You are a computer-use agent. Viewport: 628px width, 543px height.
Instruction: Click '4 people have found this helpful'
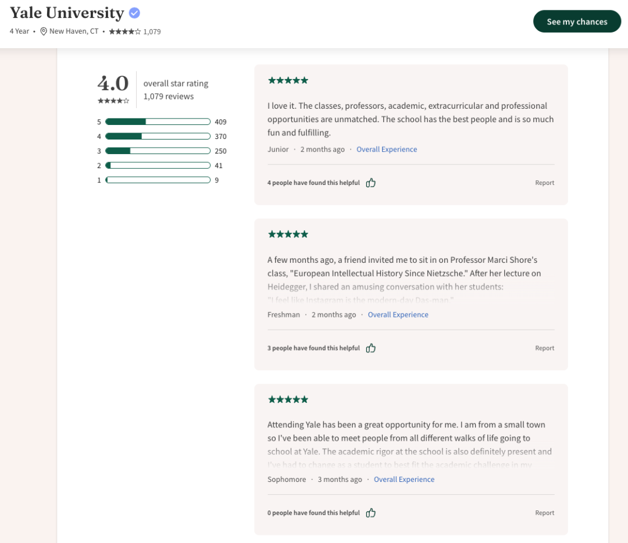tap(313, 183)
